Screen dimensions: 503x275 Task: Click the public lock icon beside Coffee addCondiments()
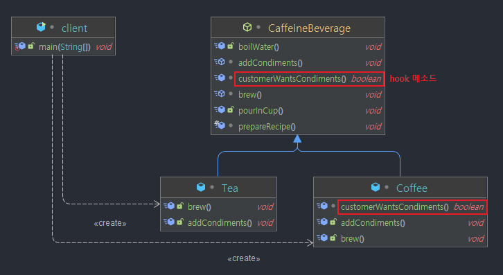click(333, 222)
